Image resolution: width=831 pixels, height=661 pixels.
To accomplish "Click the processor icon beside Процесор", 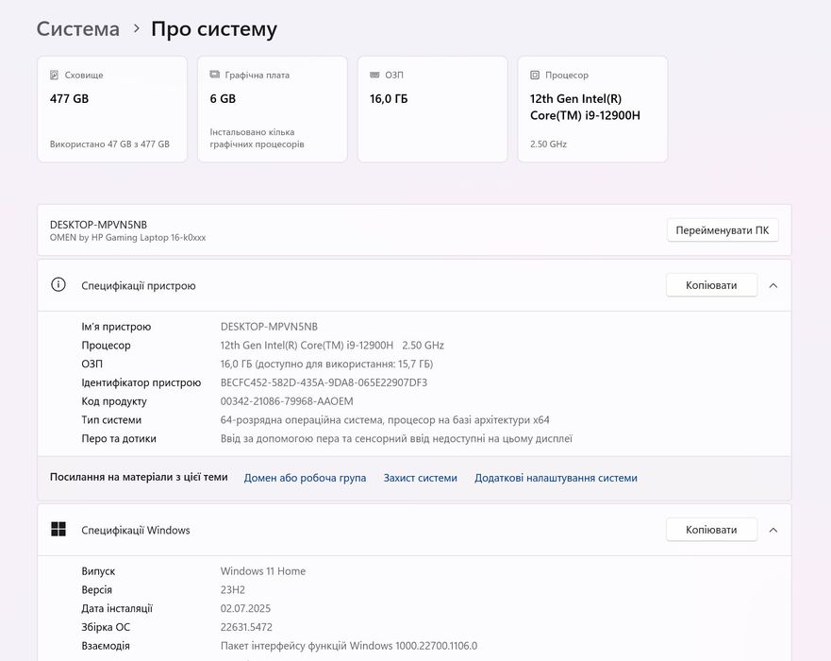I will pos(536,75).
